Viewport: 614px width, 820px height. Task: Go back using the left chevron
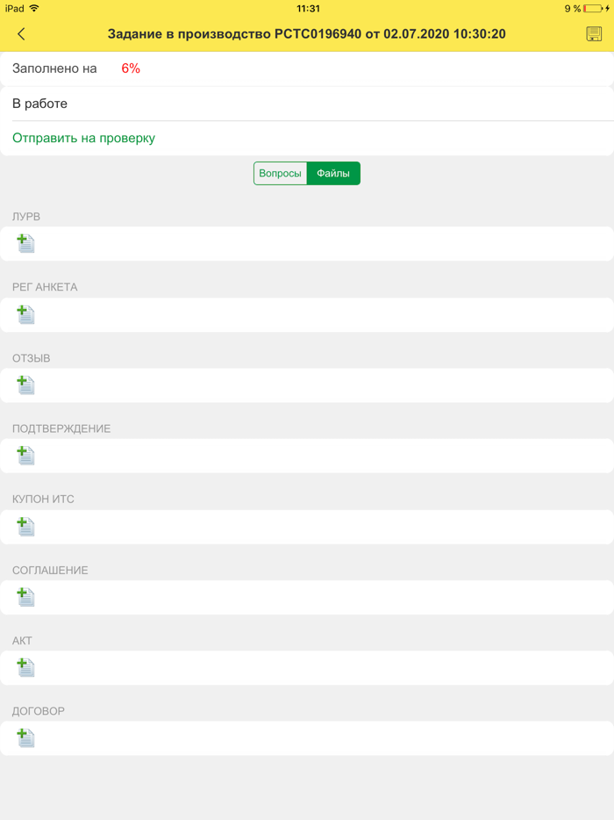[x=21, y=34]
